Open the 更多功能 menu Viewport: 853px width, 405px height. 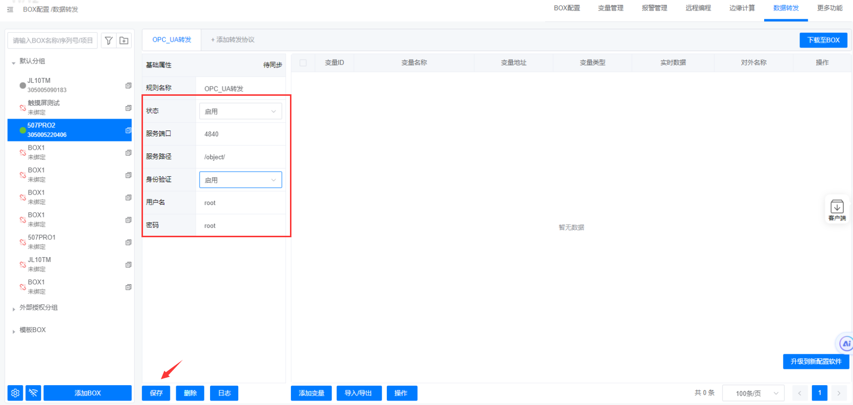pyautogui.click(x=830, y=8)
